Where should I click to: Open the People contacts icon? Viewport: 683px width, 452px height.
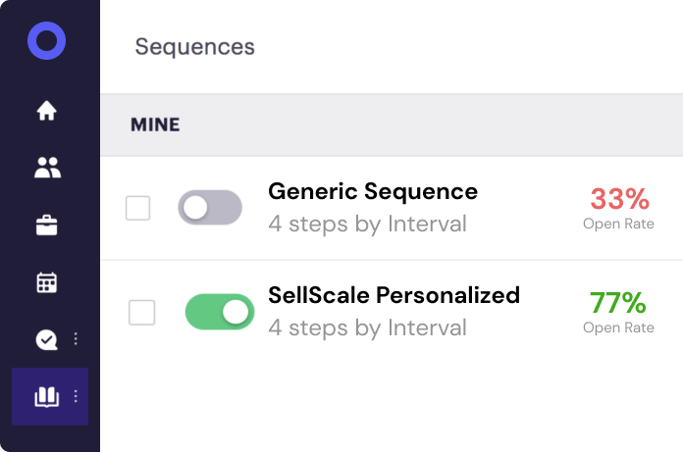point(46,168)
